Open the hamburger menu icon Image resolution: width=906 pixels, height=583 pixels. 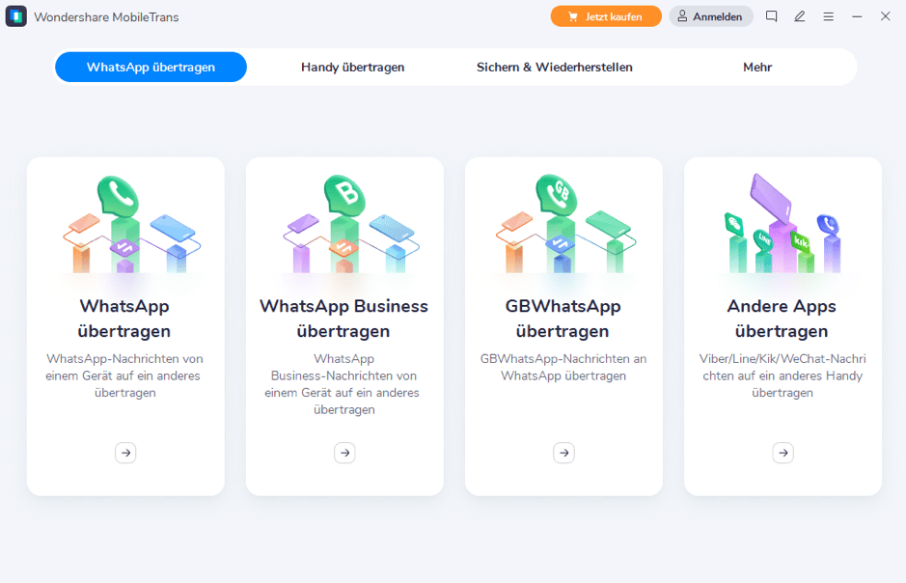[829, 16]
